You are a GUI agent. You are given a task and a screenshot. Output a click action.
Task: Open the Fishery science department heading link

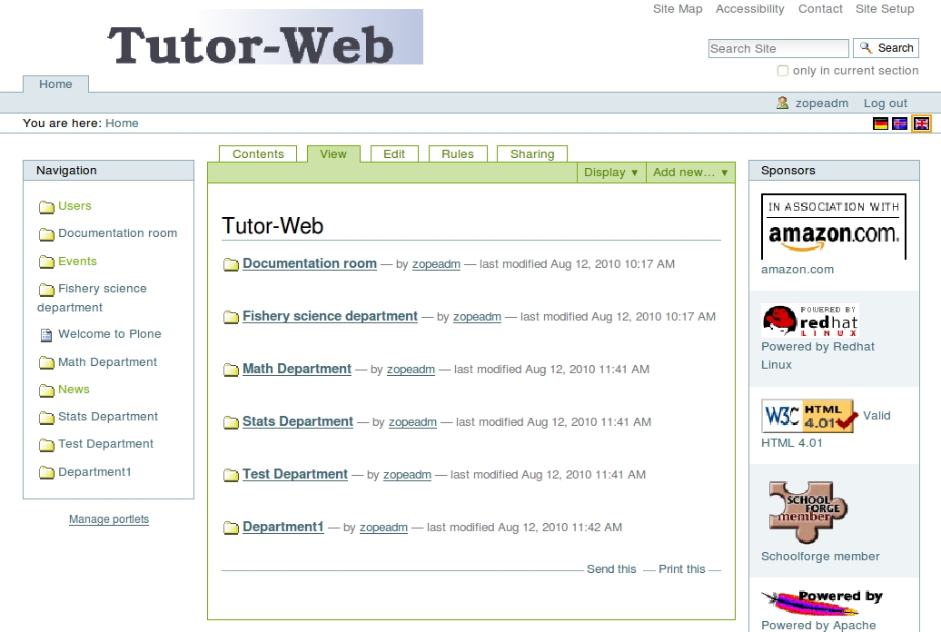tap(330, 316)
